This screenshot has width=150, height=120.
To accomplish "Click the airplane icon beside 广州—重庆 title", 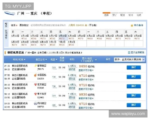I will (x=10, y=13).
